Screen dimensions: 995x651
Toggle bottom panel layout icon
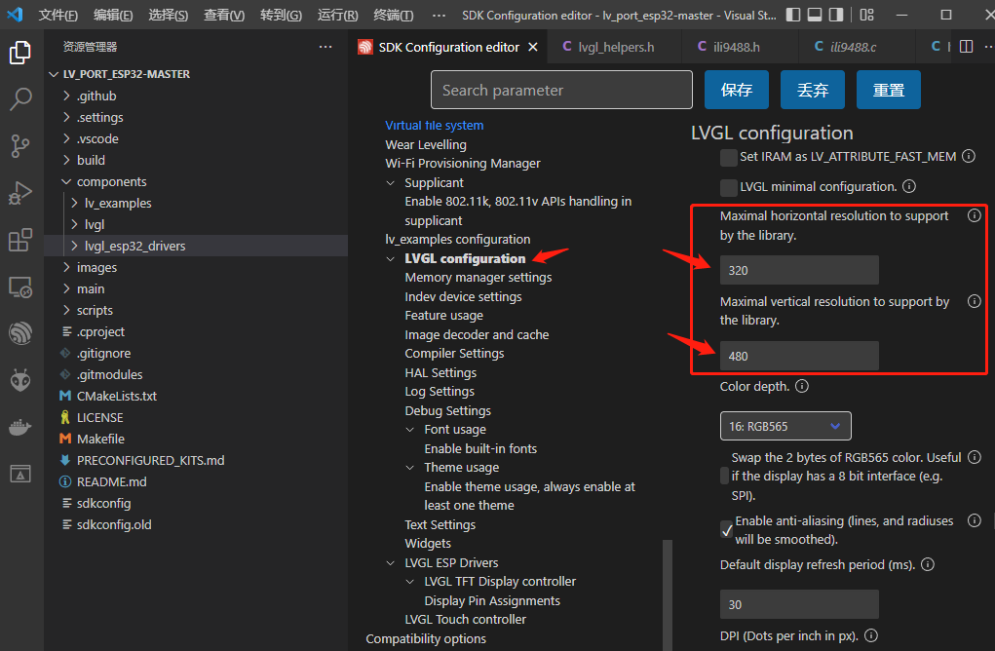pos(815,15)
